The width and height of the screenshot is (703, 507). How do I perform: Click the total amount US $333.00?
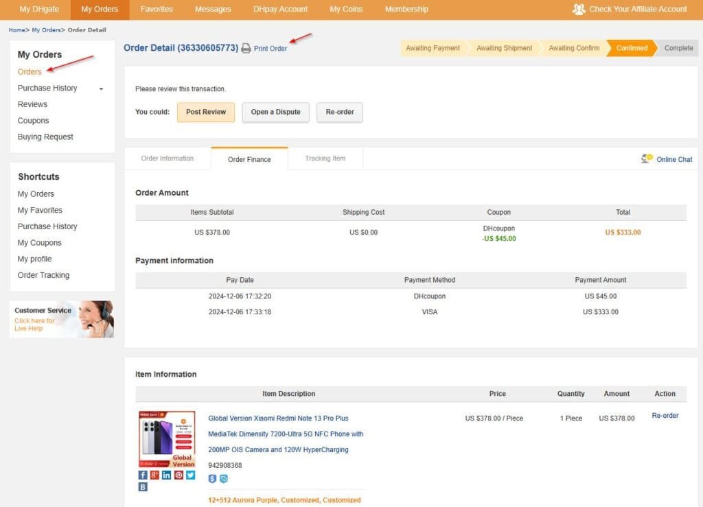pos(623,233)
